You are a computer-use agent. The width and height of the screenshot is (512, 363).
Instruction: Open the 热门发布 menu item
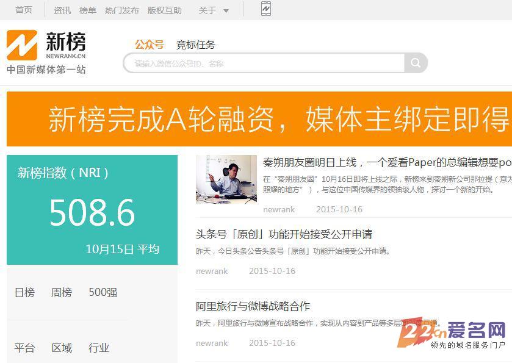(121, 10)
